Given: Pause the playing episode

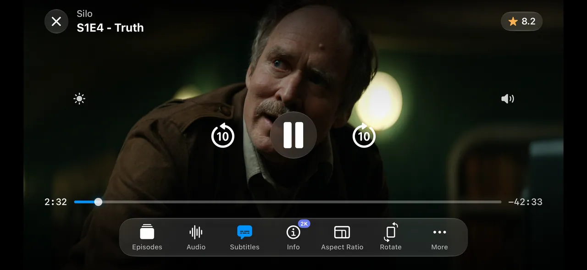Looking at the screenshot, I should 293,135.
